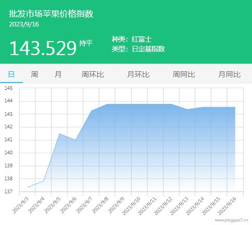
Task: Click the 2023/9/16 x-axis label
Action: coord(227,206)
